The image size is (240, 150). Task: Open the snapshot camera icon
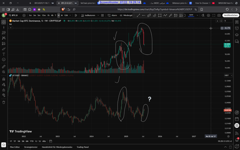(219, 15)
